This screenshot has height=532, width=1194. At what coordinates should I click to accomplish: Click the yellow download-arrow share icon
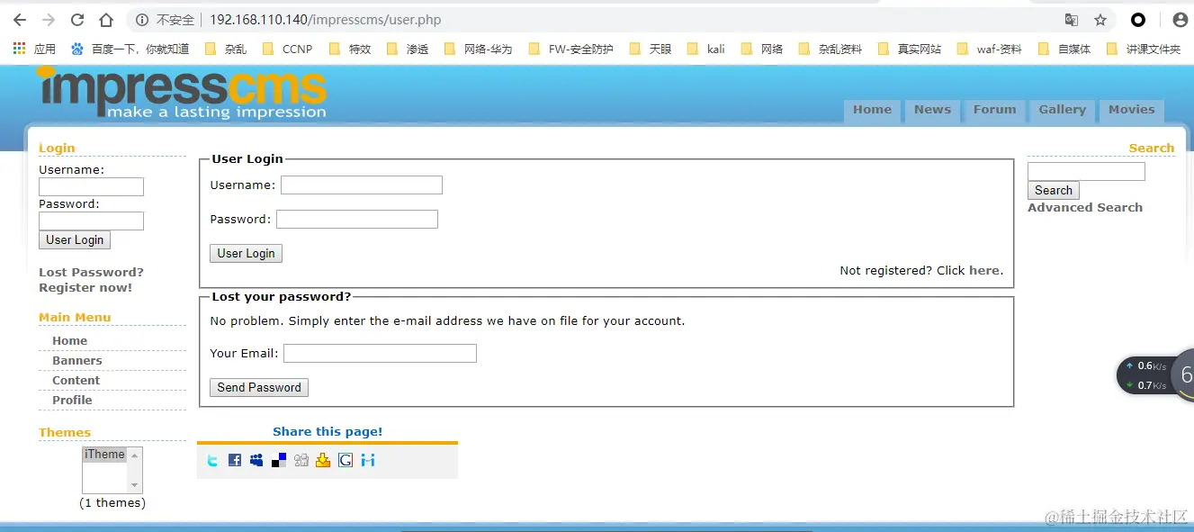coord(323,461)
